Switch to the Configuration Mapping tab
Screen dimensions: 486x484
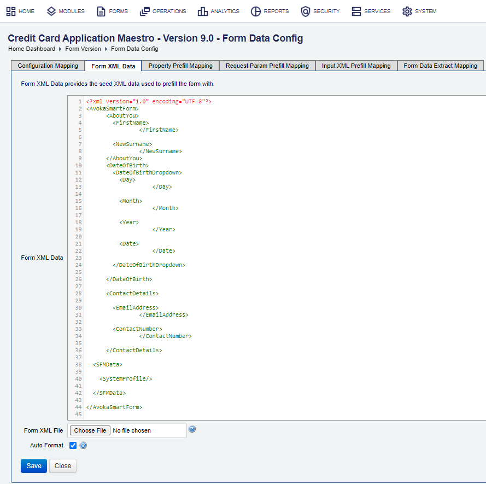tap(48, 65)
